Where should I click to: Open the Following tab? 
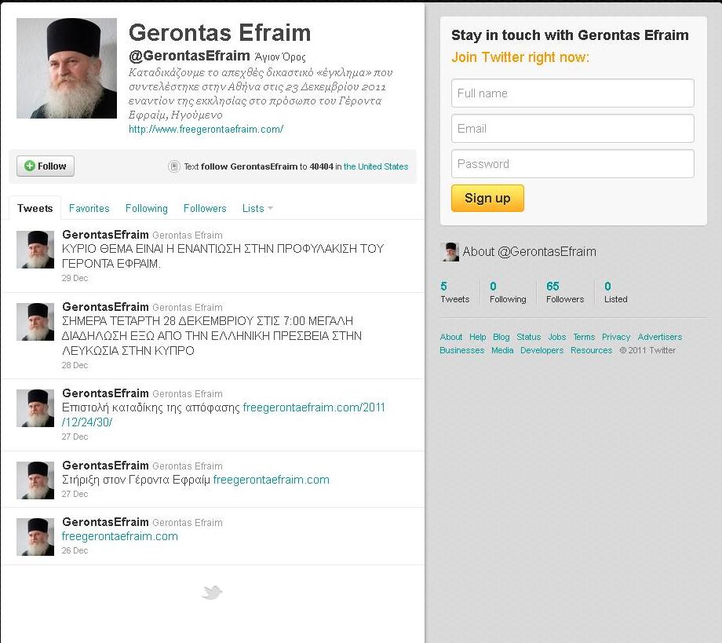click(x=147, y=208)
